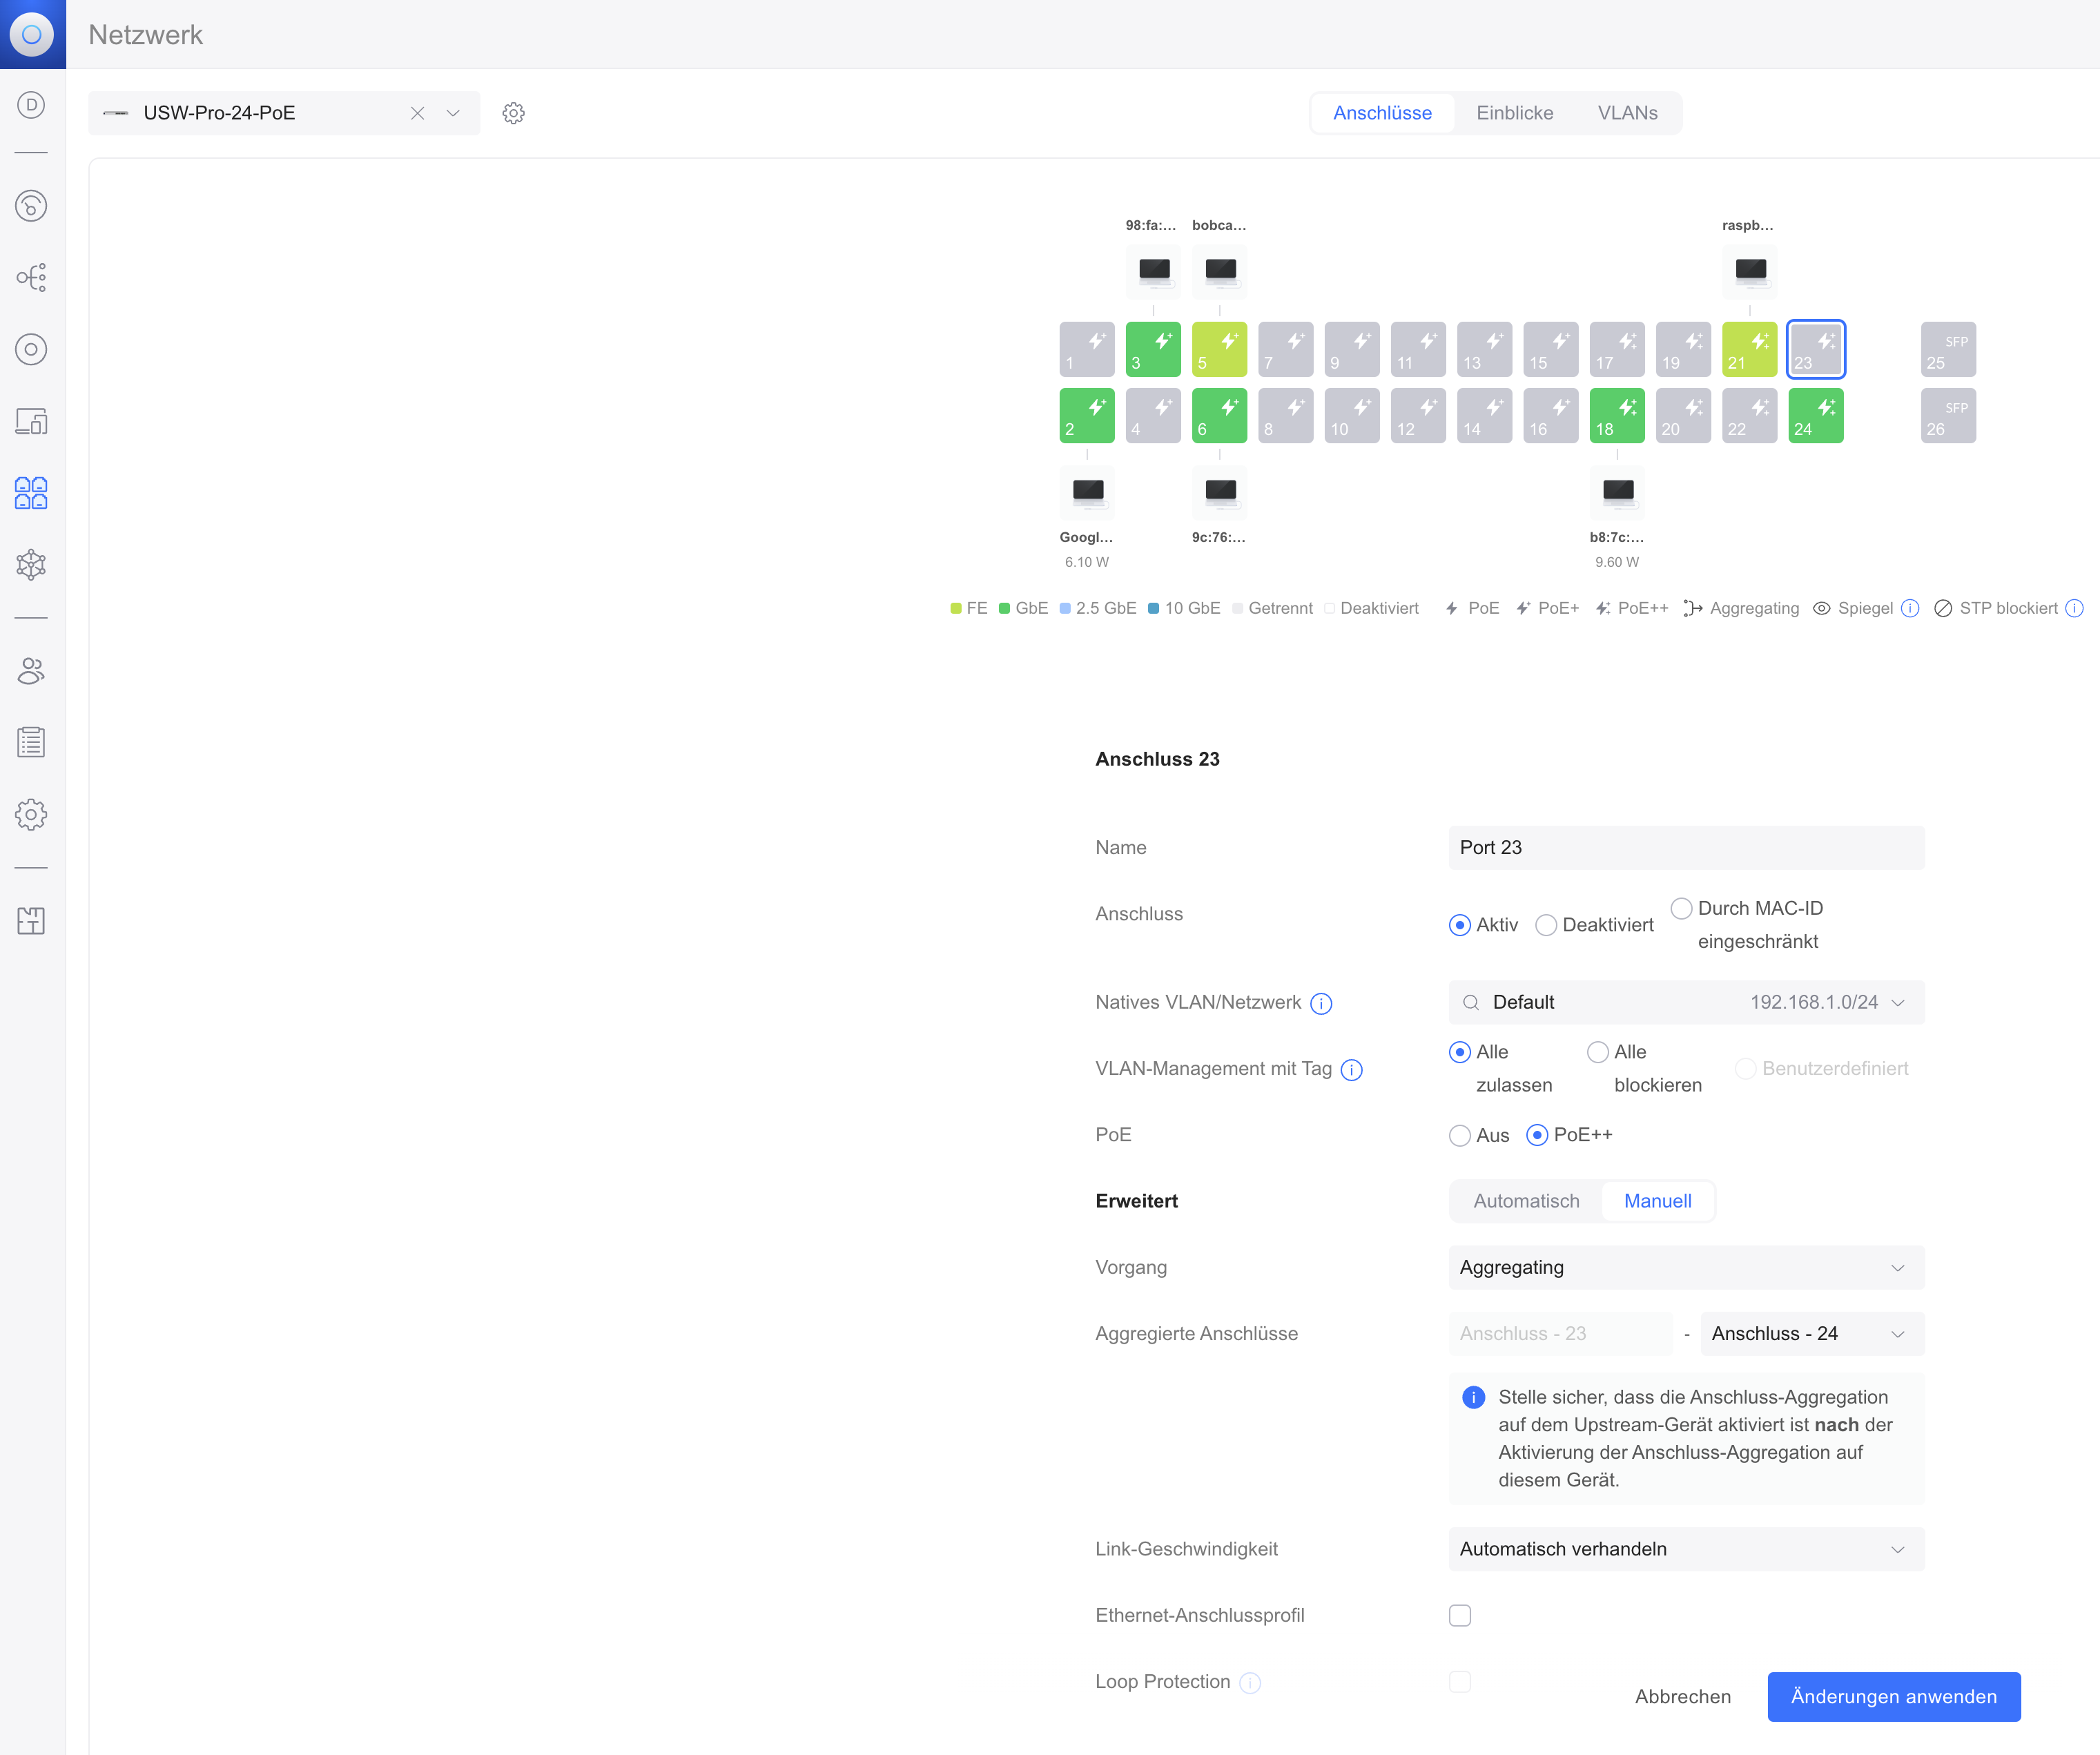Select the Deaktiviert radio button

pos(1546,925)
